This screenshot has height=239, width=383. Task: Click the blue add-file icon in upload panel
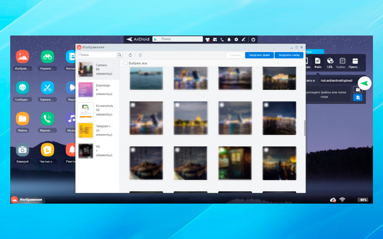(358, 98)
